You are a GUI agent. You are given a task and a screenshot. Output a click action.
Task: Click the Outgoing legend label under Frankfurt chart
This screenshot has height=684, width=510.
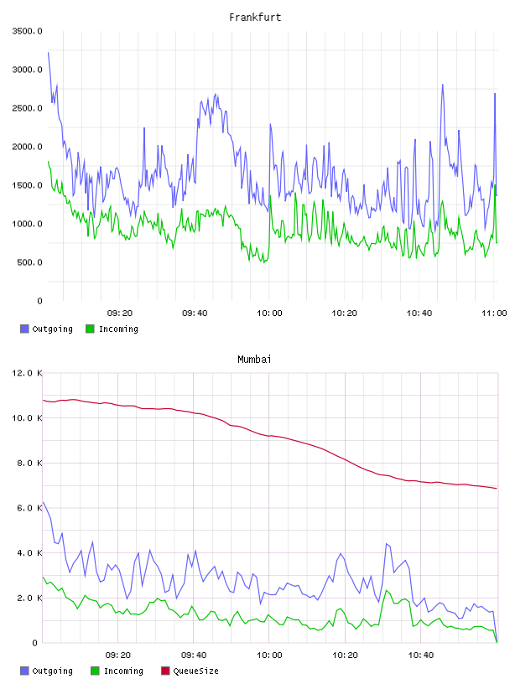coord(52,329)
